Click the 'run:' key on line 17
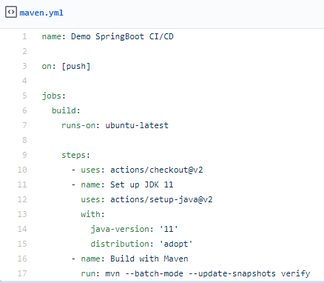The image size is (324, 283). coord(90,274)
